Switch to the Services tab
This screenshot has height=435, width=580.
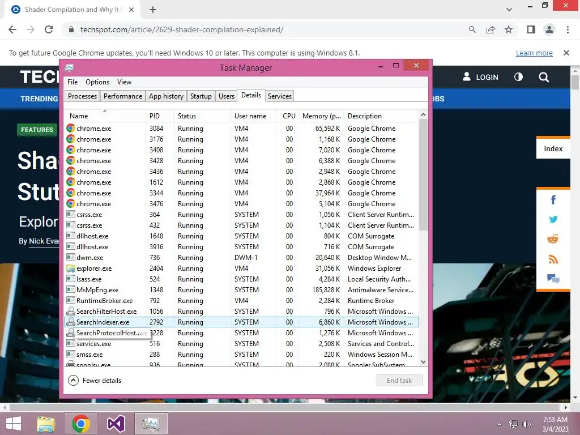[x=280, y=96]
